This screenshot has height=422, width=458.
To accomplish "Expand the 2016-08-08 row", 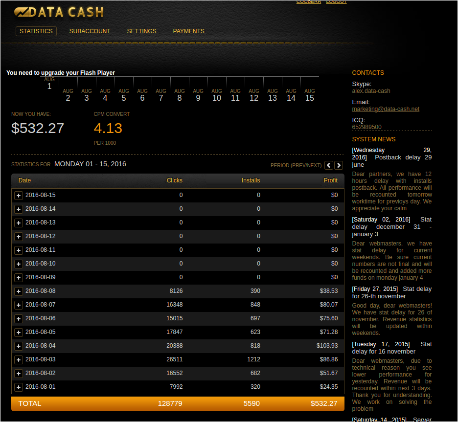I will [x=19, y=291].
